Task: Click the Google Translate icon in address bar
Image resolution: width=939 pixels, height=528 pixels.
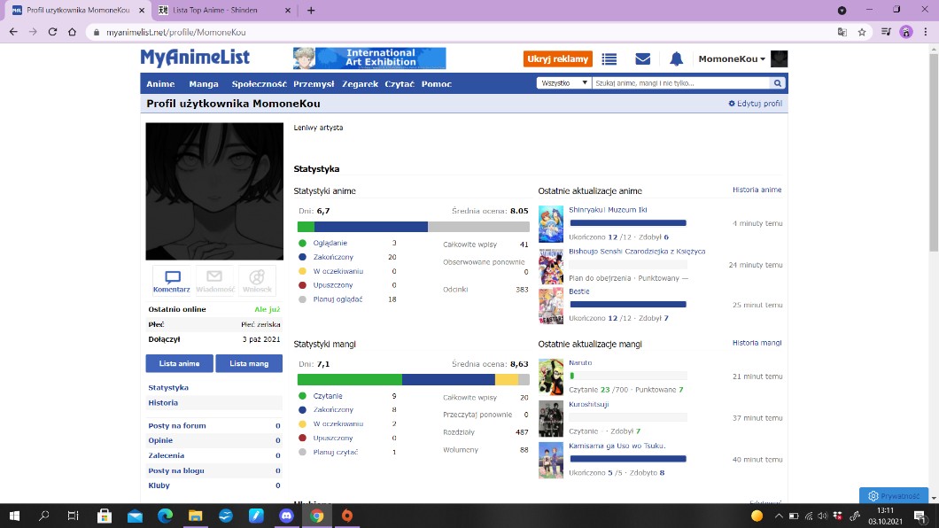Action: (842, 32)
